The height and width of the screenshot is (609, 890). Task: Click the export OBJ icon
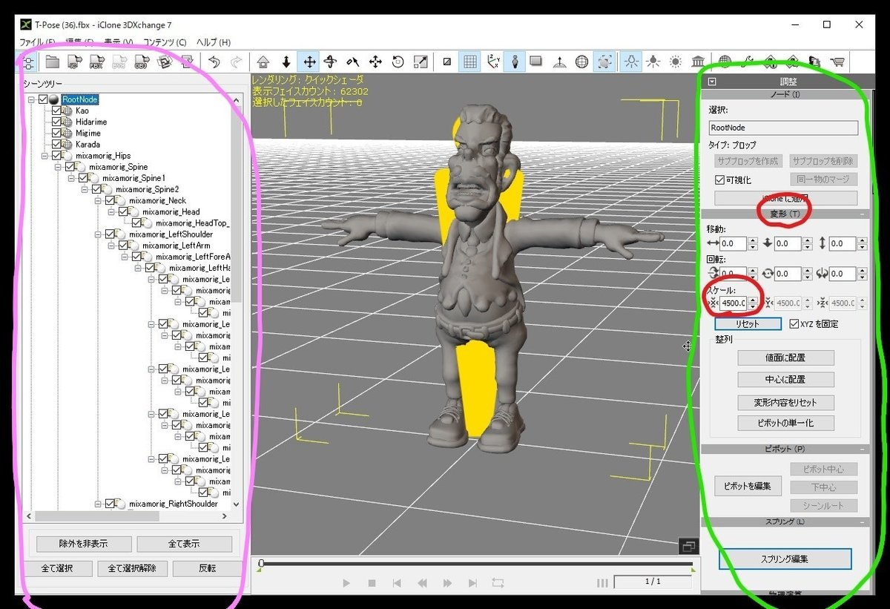click(142, 62)
